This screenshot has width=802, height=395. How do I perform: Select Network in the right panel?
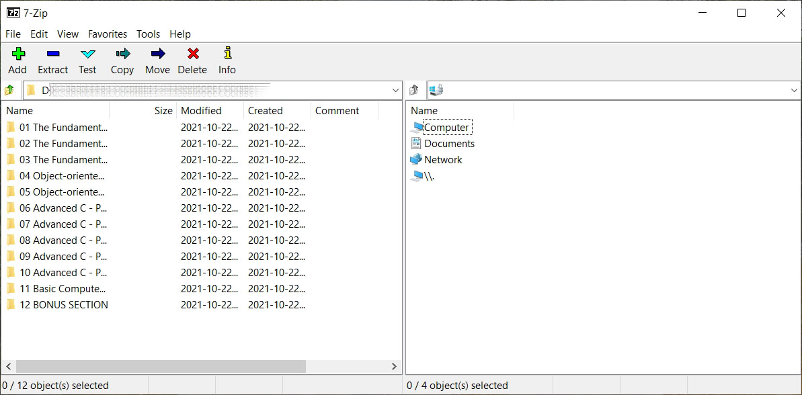click(442, 160)
